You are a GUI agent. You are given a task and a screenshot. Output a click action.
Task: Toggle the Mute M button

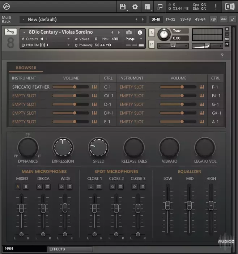(152, 44)
